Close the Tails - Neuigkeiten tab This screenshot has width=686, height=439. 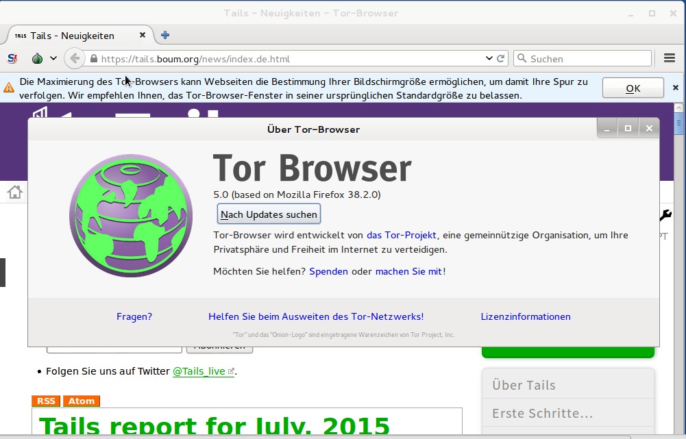[x=142, y=35]
